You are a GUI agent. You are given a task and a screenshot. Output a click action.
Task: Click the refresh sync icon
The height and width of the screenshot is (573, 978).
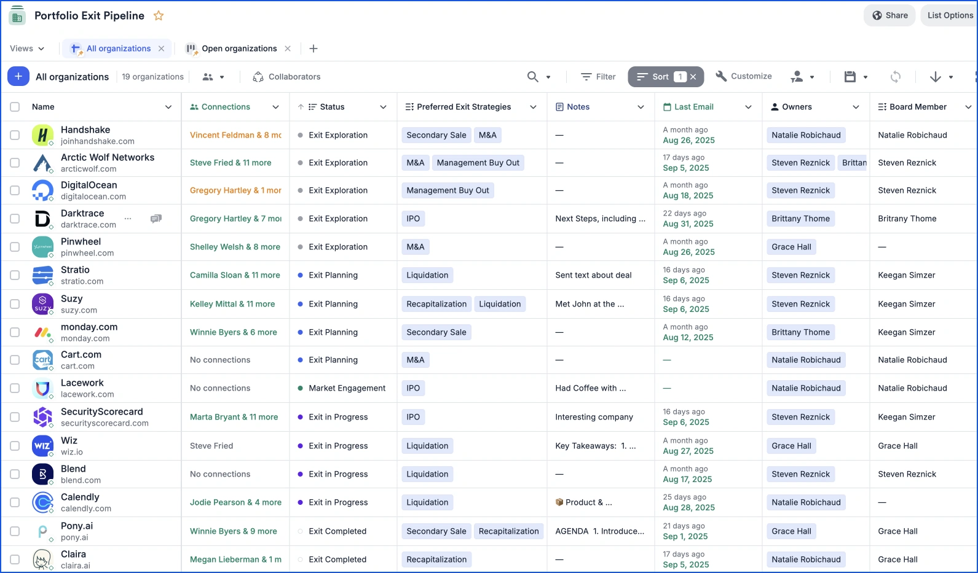pyautogui.click(x=896, y=77)
